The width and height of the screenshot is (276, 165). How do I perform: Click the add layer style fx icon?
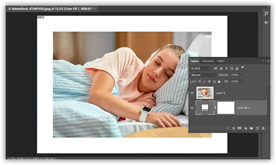[x=234, y=128]
